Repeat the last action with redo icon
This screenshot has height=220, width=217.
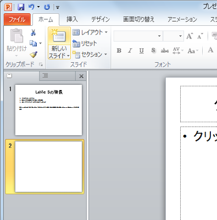pyautogui.click(x=47, y=7)
